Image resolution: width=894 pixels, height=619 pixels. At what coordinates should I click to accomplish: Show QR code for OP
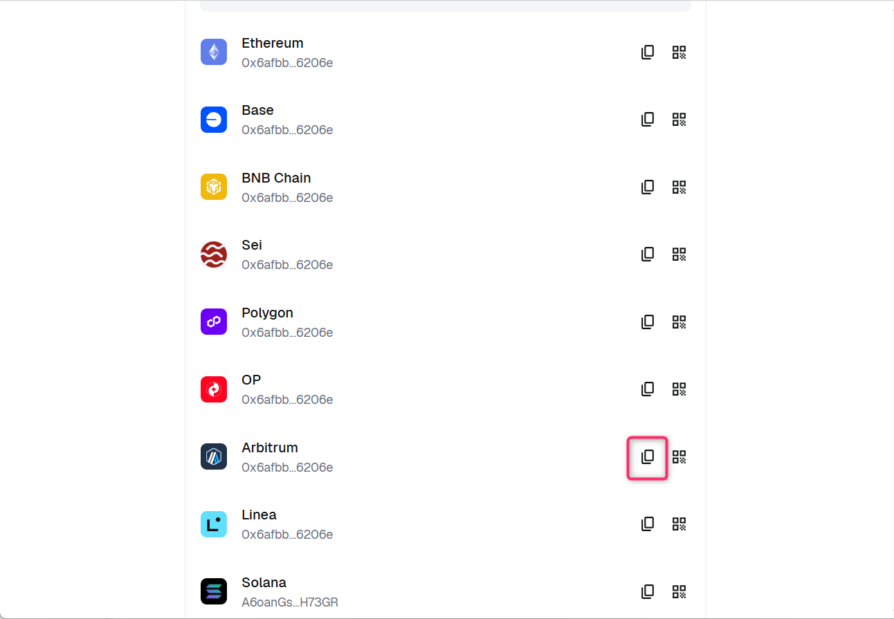pyautogui.click(x=679, y=389)
